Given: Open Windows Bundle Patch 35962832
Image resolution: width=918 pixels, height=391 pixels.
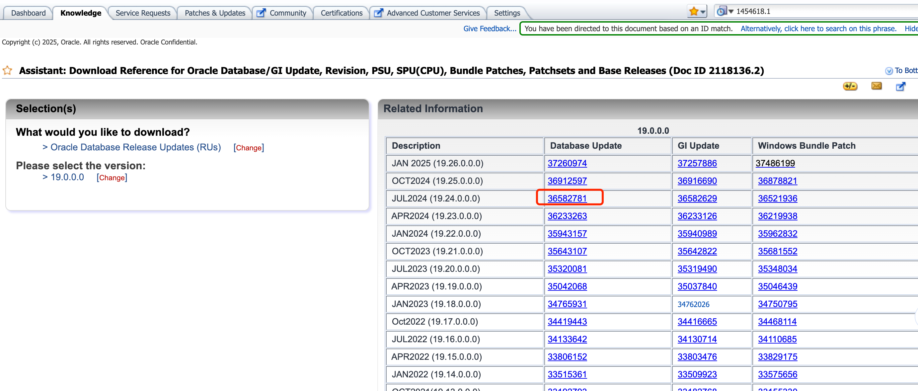Looking at the screenshot, I should pyautogui.click(x=777, y=233).
